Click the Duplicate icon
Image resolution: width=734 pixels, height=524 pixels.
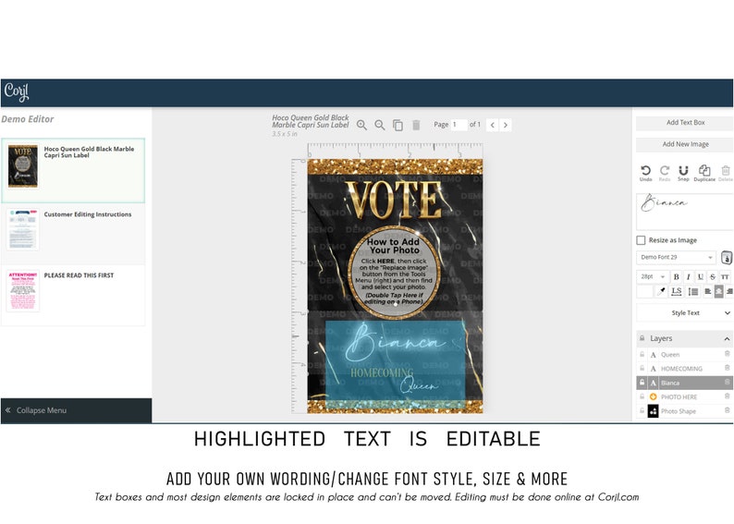[x=704, y=173]
